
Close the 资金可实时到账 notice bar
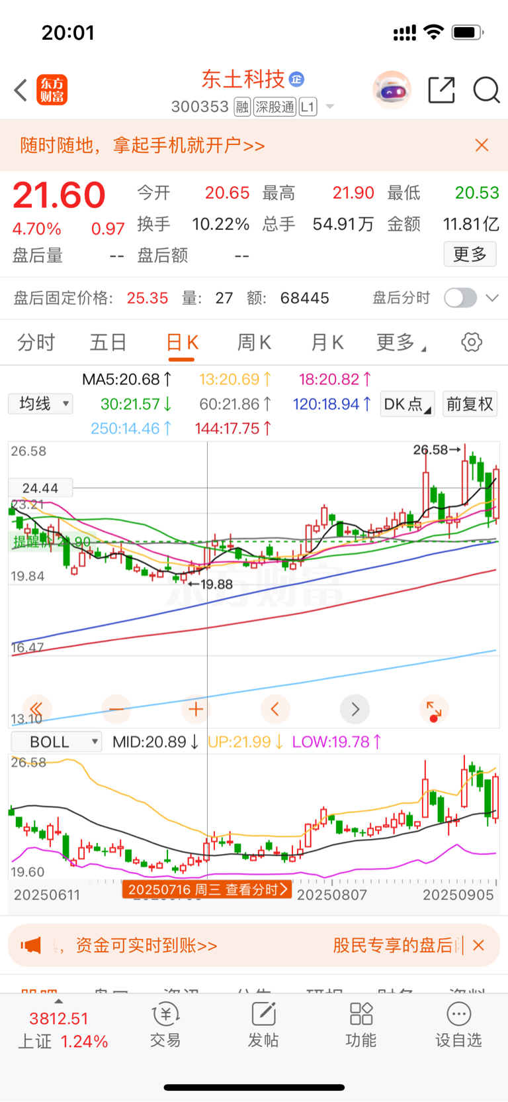click(x=479, y=946)
